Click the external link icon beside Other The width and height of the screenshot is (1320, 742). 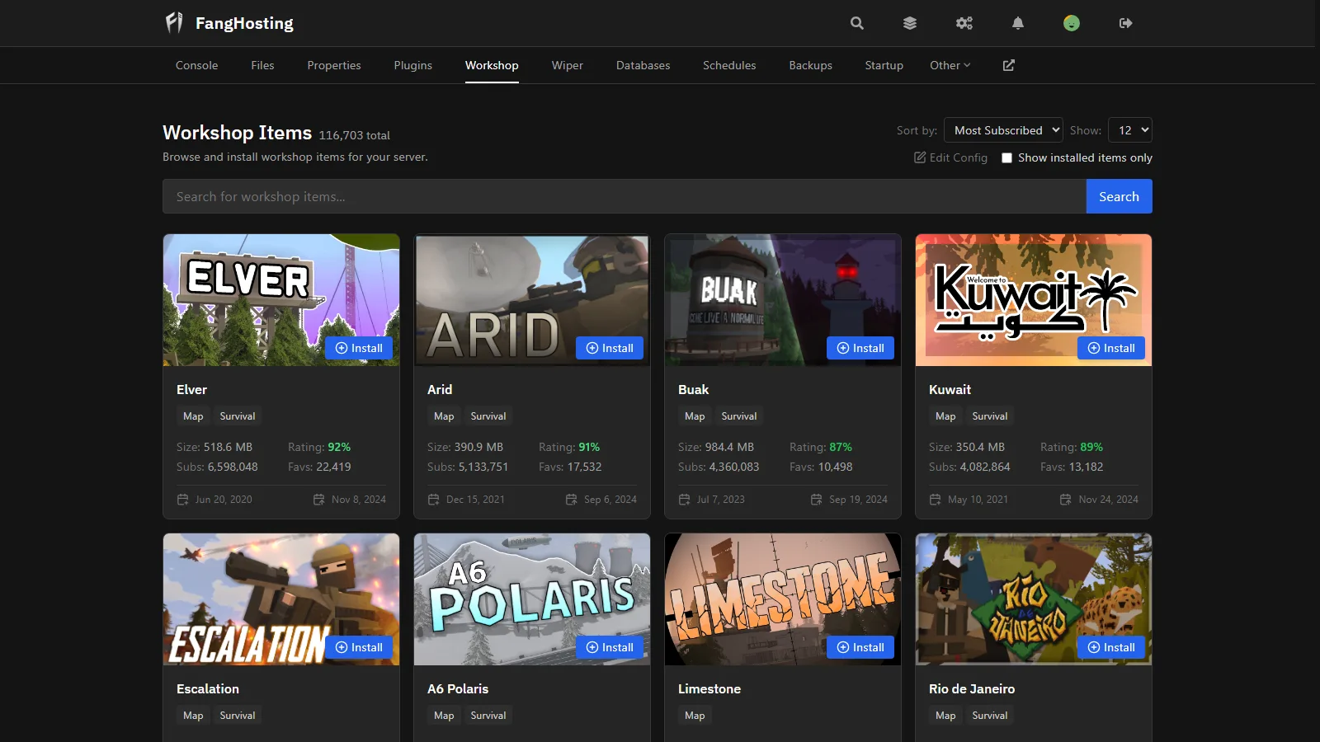(1009, 65)
